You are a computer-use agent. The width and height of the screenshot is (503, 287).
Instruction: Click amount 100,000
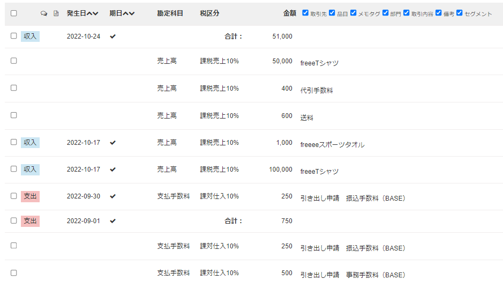tap(281, 170)
